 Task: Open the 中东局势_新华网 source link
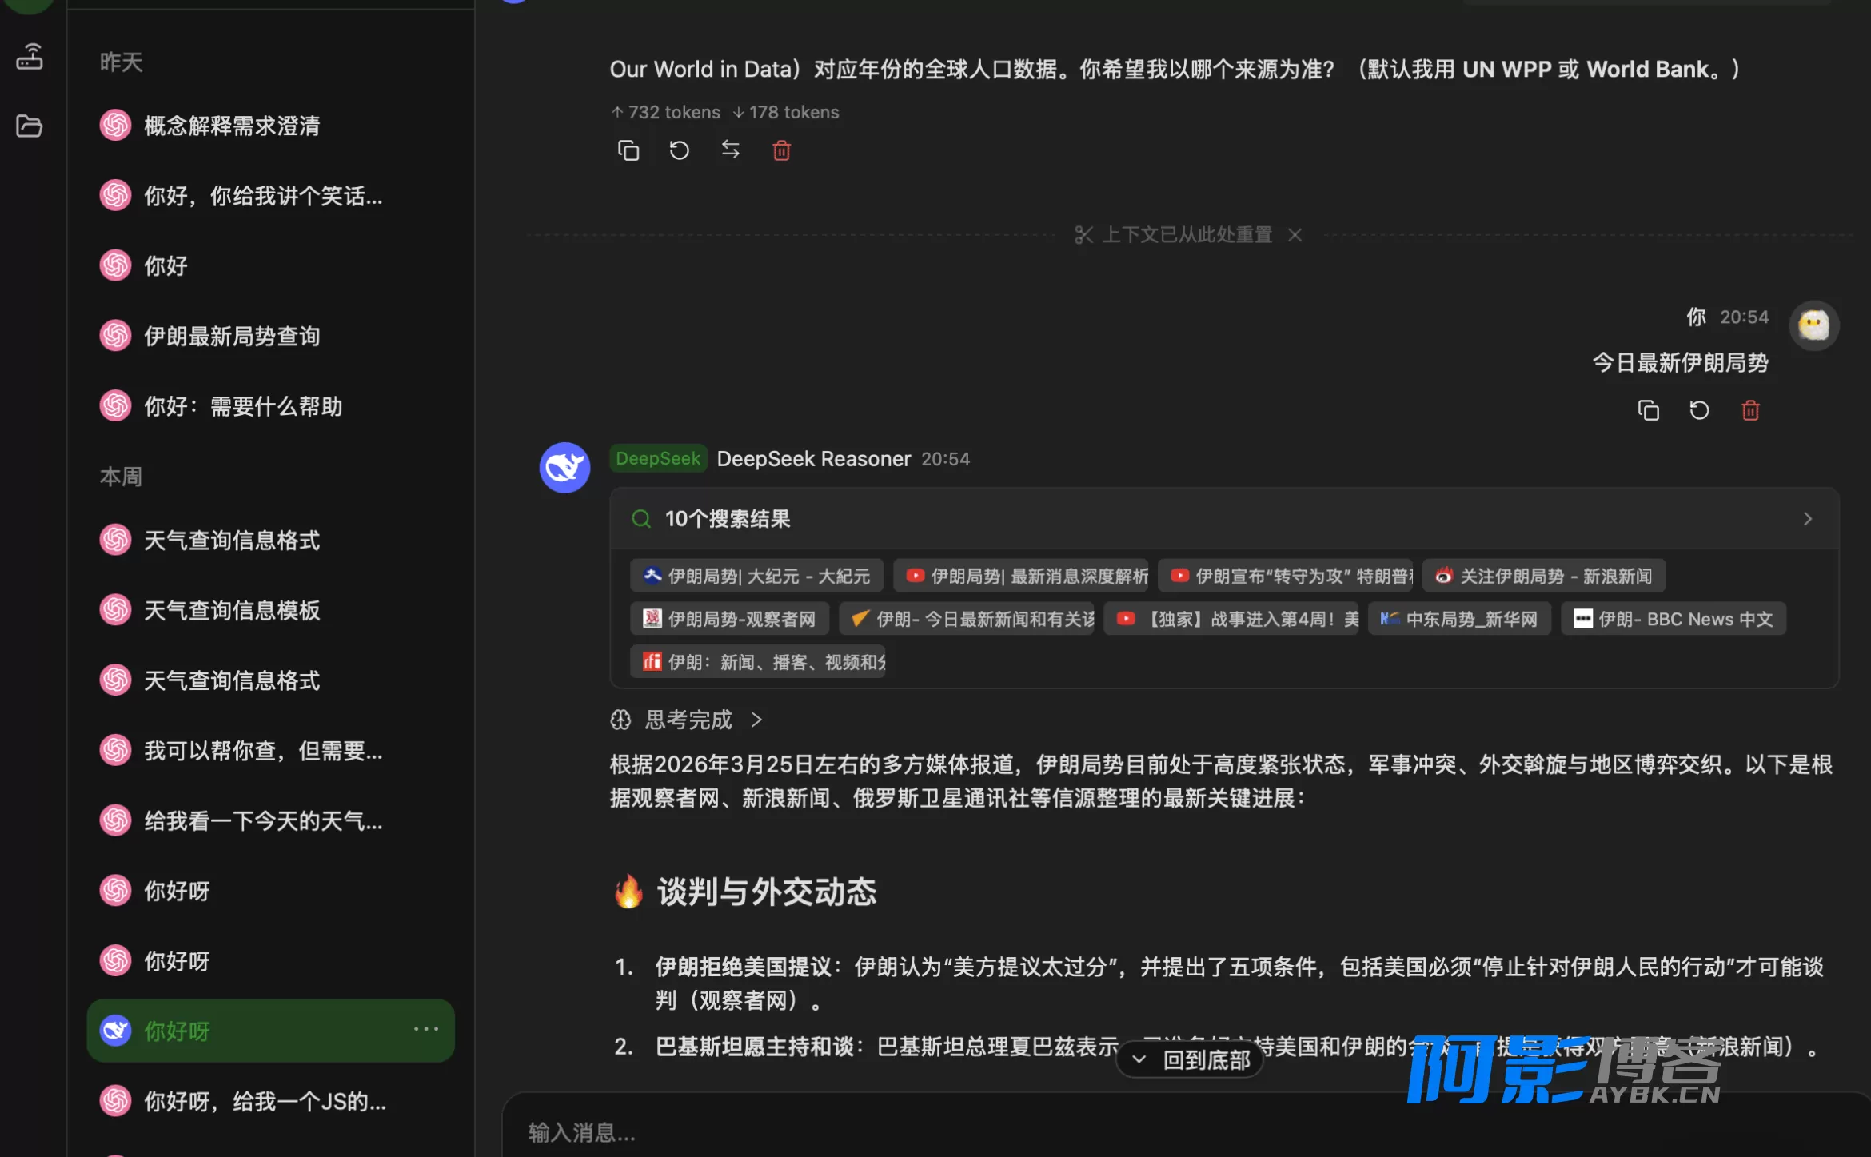coord(1459,619)
